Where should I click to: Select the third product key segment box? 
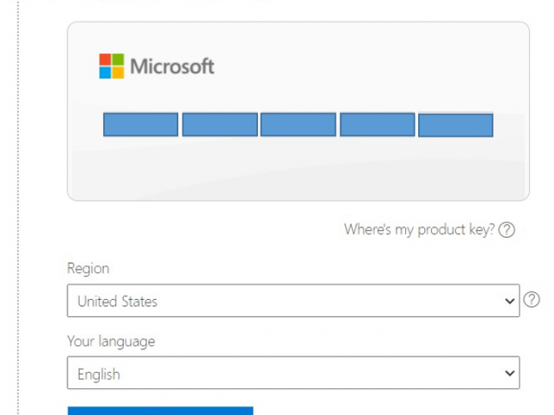(298, 124)
